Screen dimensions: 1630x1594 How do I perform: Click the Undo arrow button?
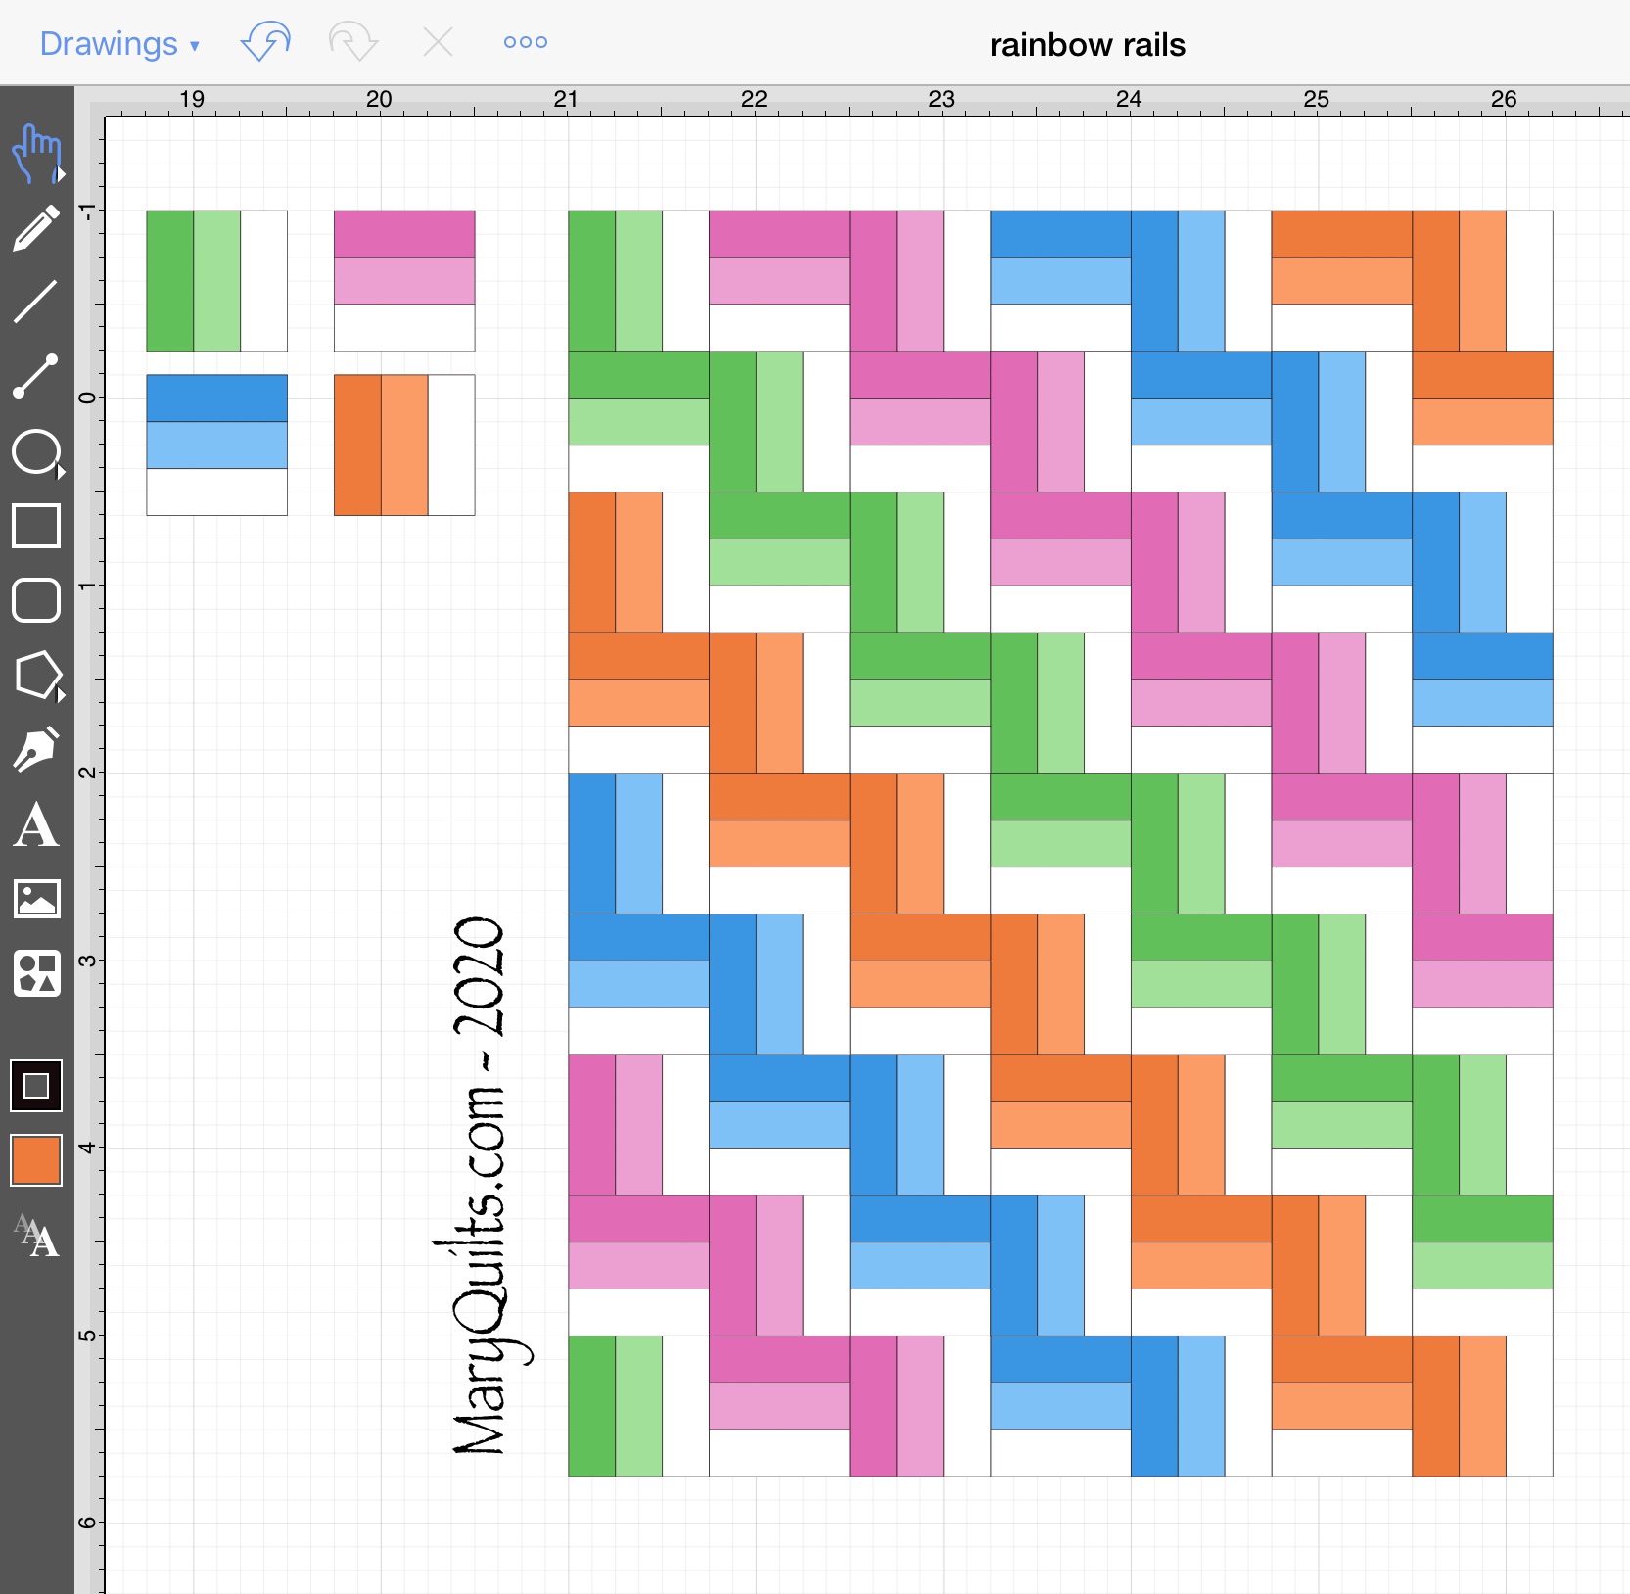[265, 43]
